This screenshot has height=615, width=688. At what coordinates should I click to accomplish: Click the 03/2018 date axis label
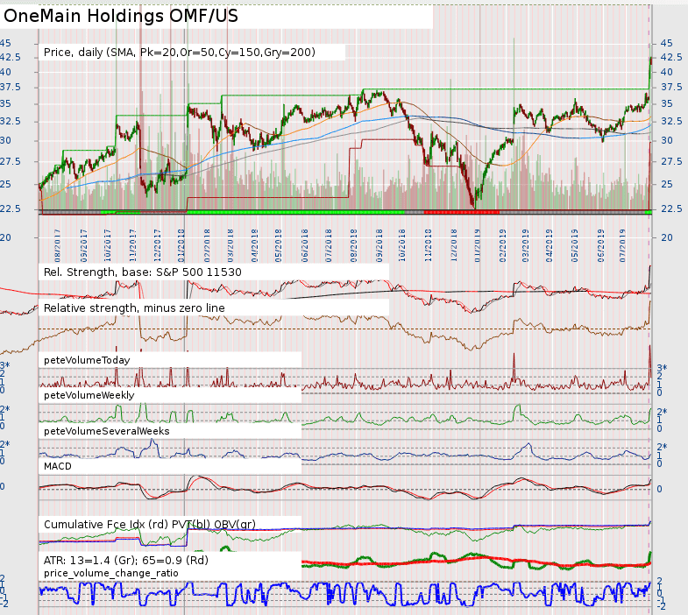pyautogui.click(x=231, y=245)
